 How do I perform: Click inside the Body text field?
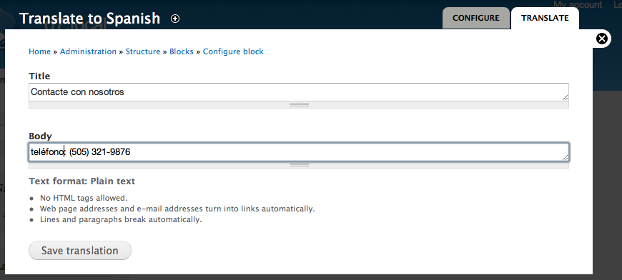[298, 152]
